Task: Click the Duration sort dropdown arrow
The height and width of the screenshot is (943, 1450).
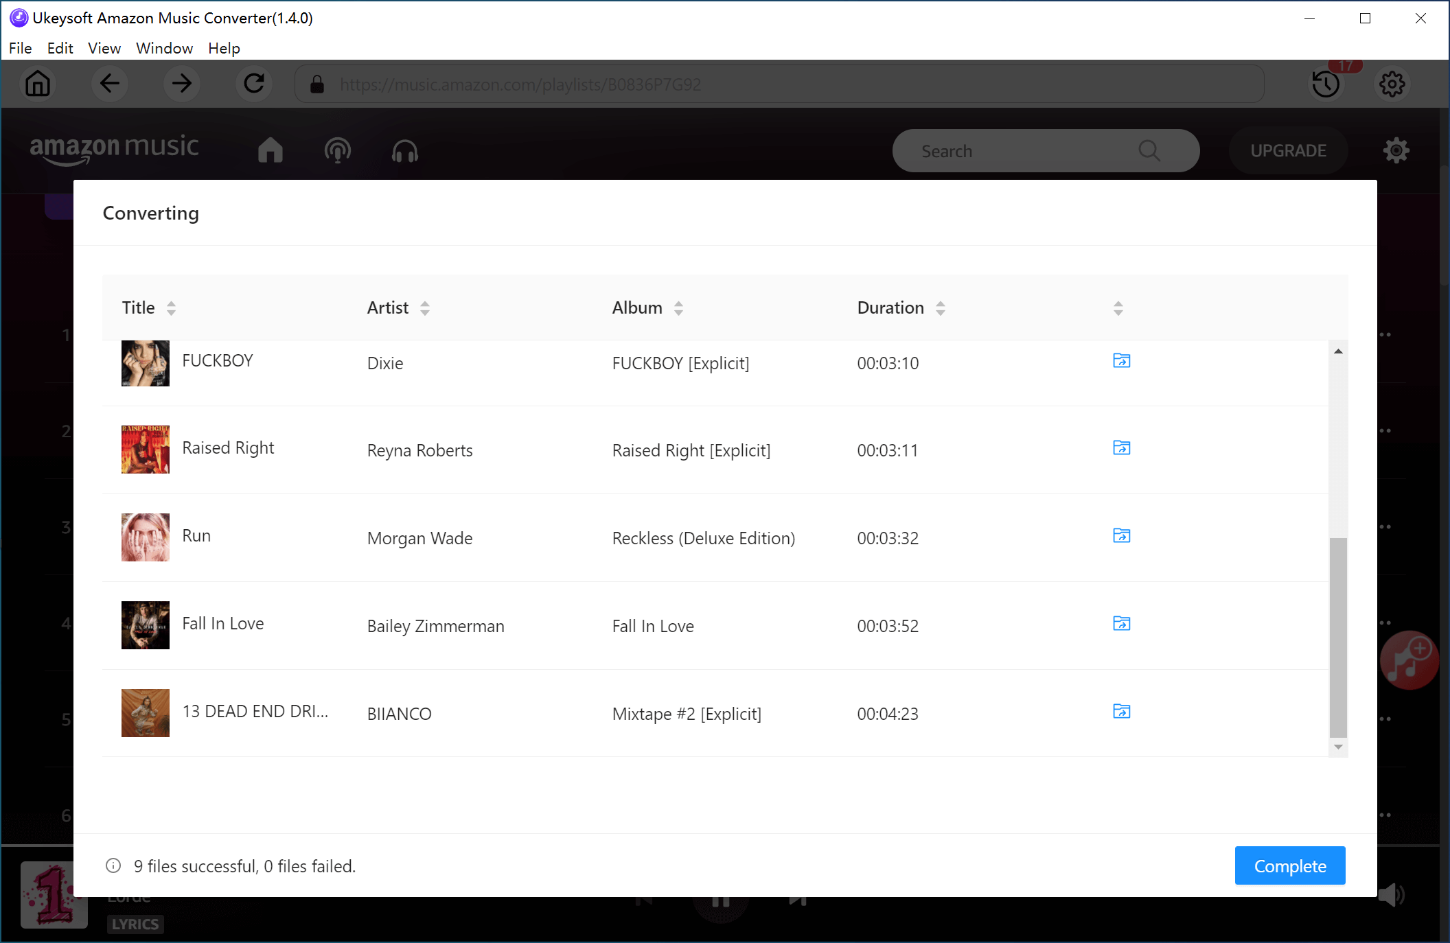Action: [939, 307]
